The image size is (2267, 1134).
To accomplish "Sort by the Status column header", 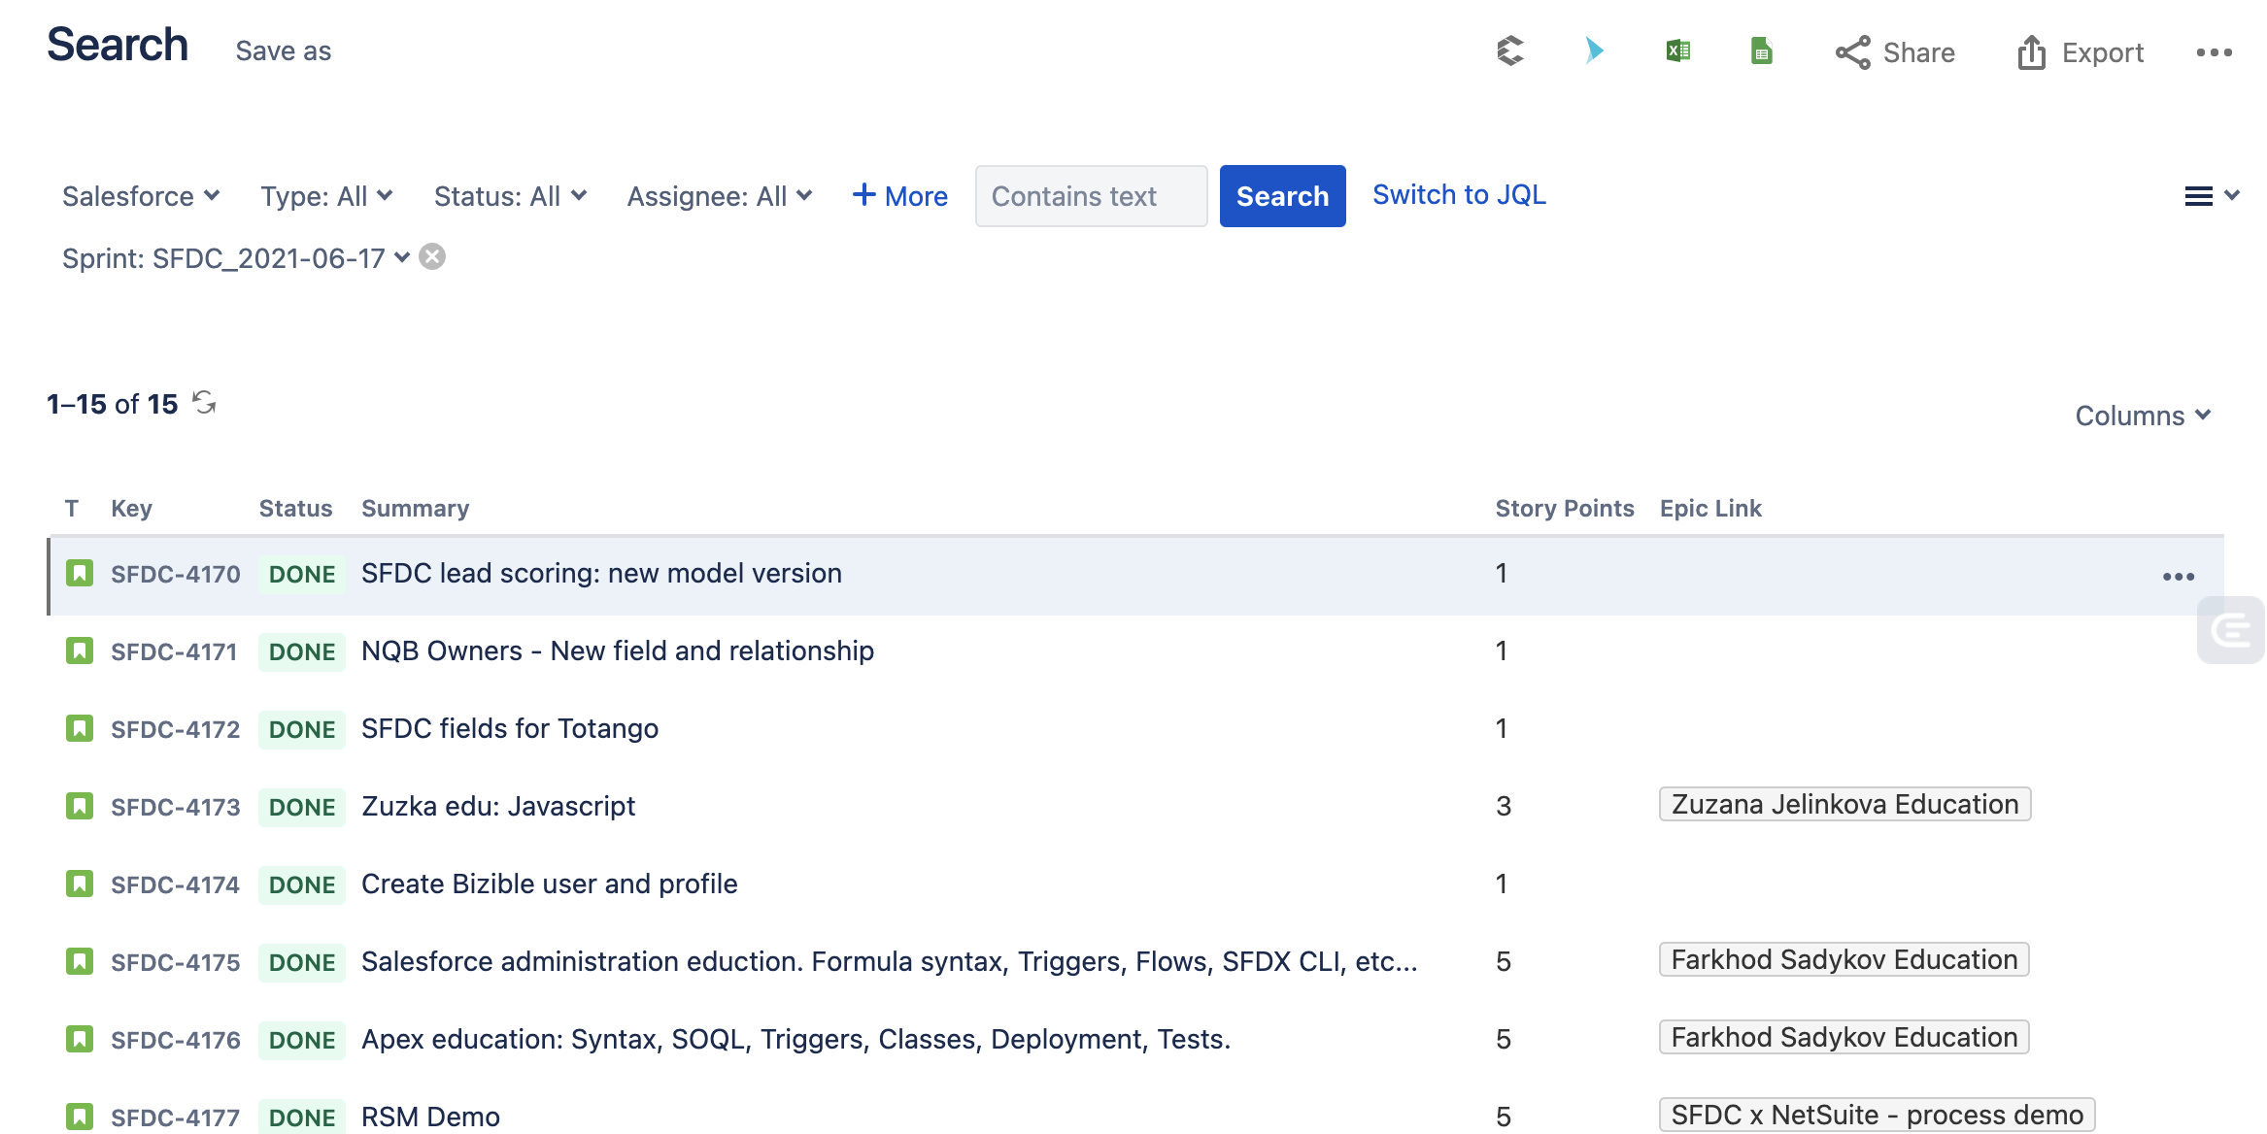I will click(x=295, y=509).
